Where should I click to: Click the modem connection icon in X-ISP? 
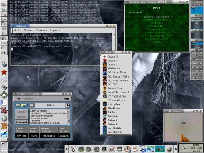click(22, 105)
